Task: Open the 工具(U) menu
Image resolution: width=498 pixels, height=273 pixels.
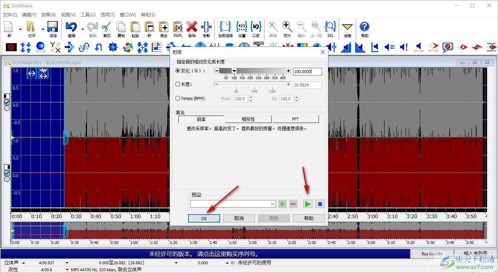Action: pos(88,15)
